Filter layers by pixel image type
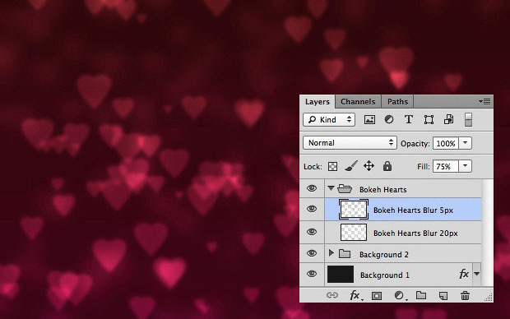 point(369,120)
